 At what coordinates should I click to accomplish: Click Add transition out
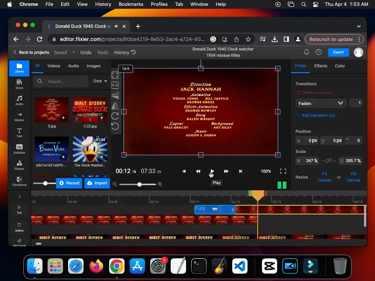315,115
